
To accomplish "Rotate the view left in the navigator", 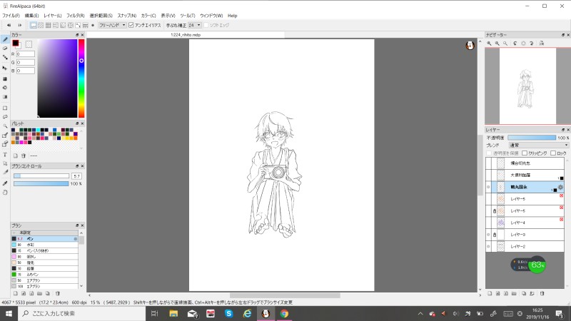I will coord(515,44).
